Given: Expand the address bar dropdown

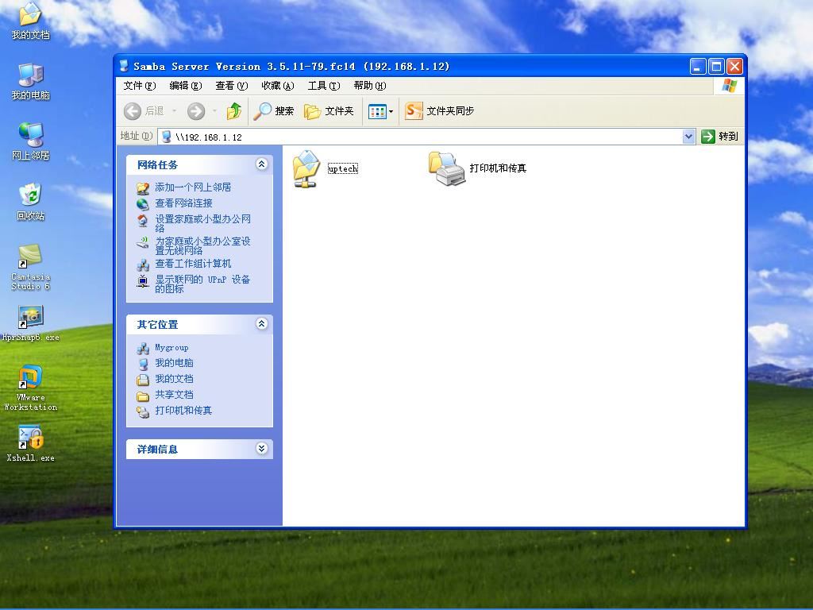Looking at the screenshot, I should (688, 137).
